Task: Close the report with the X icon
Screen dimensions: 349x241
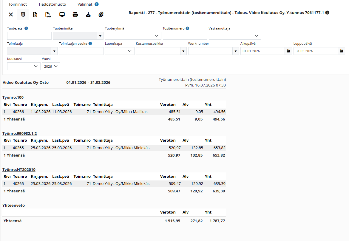Action: click(x=11, y=15)
